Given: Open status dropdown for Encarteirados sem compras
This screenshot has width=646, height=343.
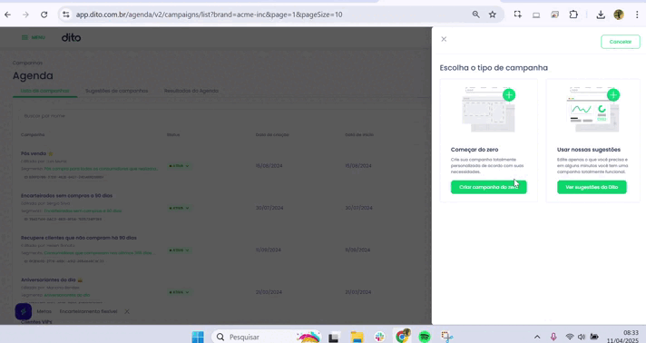Looking at the screenshot, I should point(179,208).
